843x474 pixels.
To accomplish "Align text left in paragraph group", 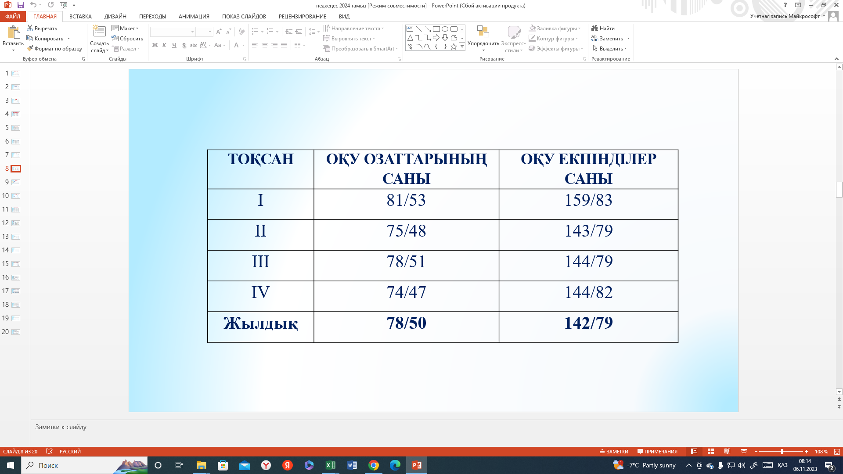I will (x=255, y=45).
